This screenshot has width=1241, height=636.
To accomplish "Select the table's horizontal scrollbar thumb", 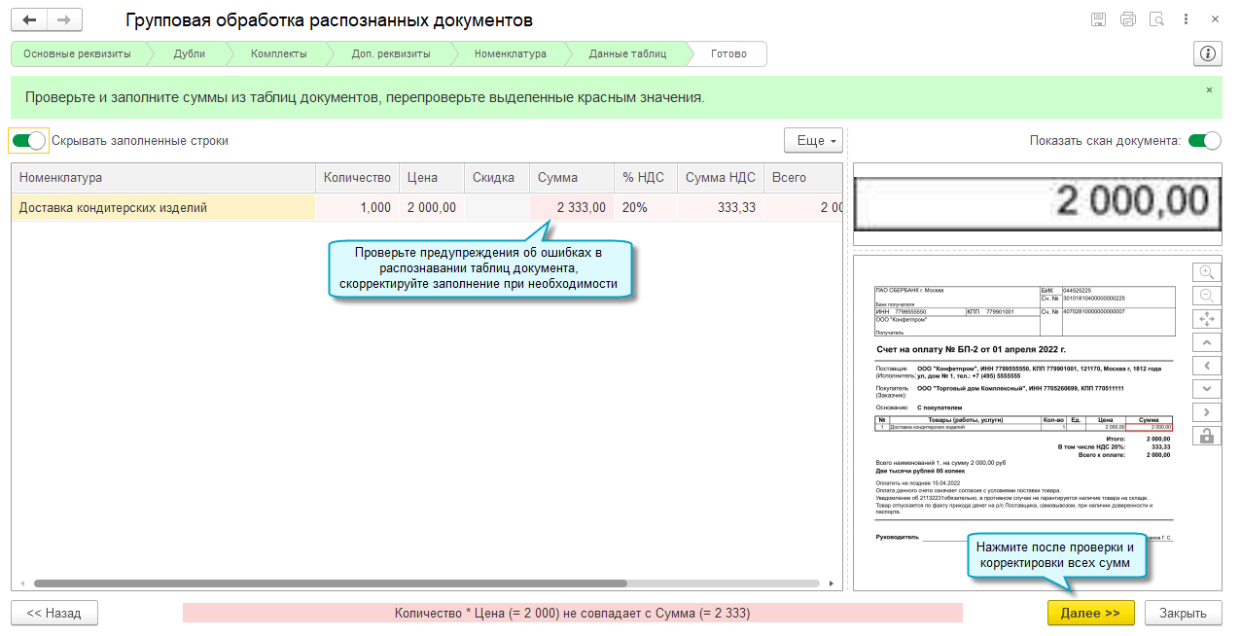I will click(x=331, y=583).
